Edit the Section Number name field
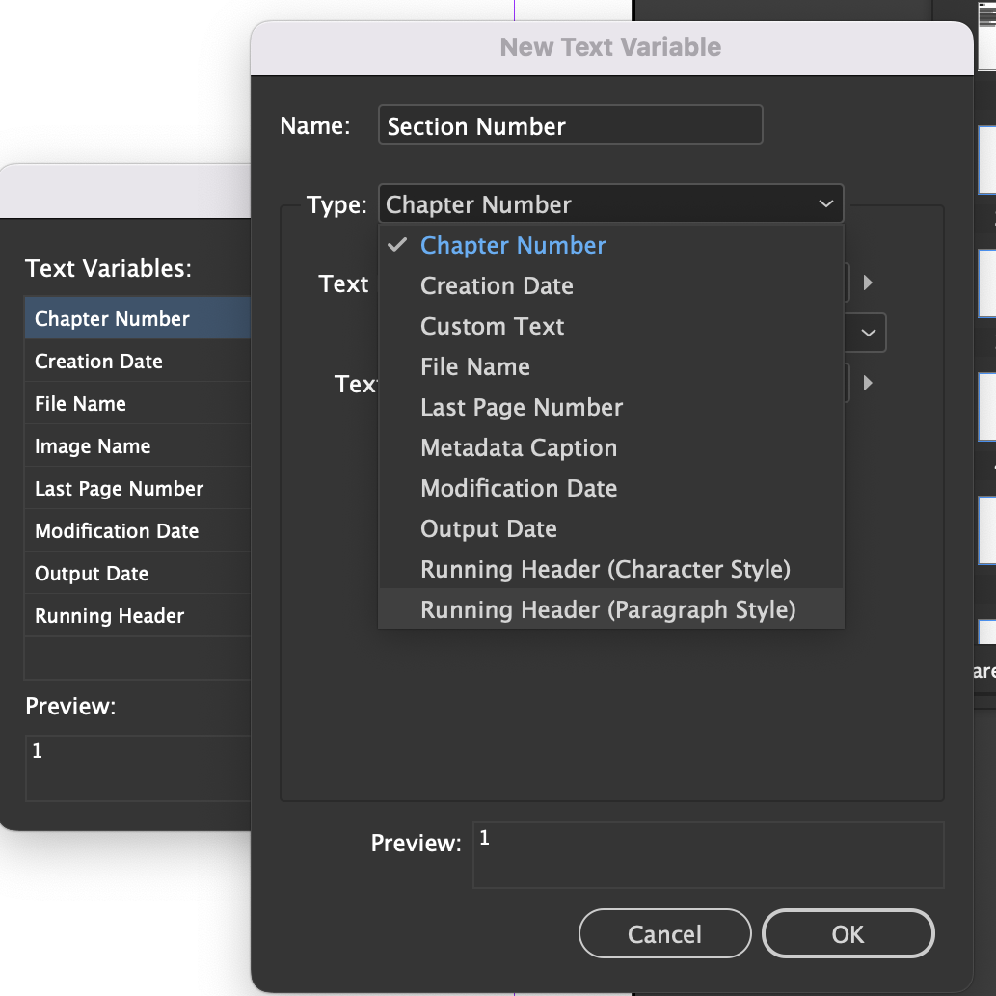This screenshot has width=996, height=996. click(x=570, y=124)
